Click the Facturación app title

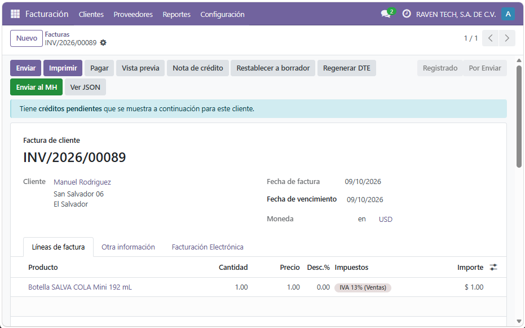point(47,14)
